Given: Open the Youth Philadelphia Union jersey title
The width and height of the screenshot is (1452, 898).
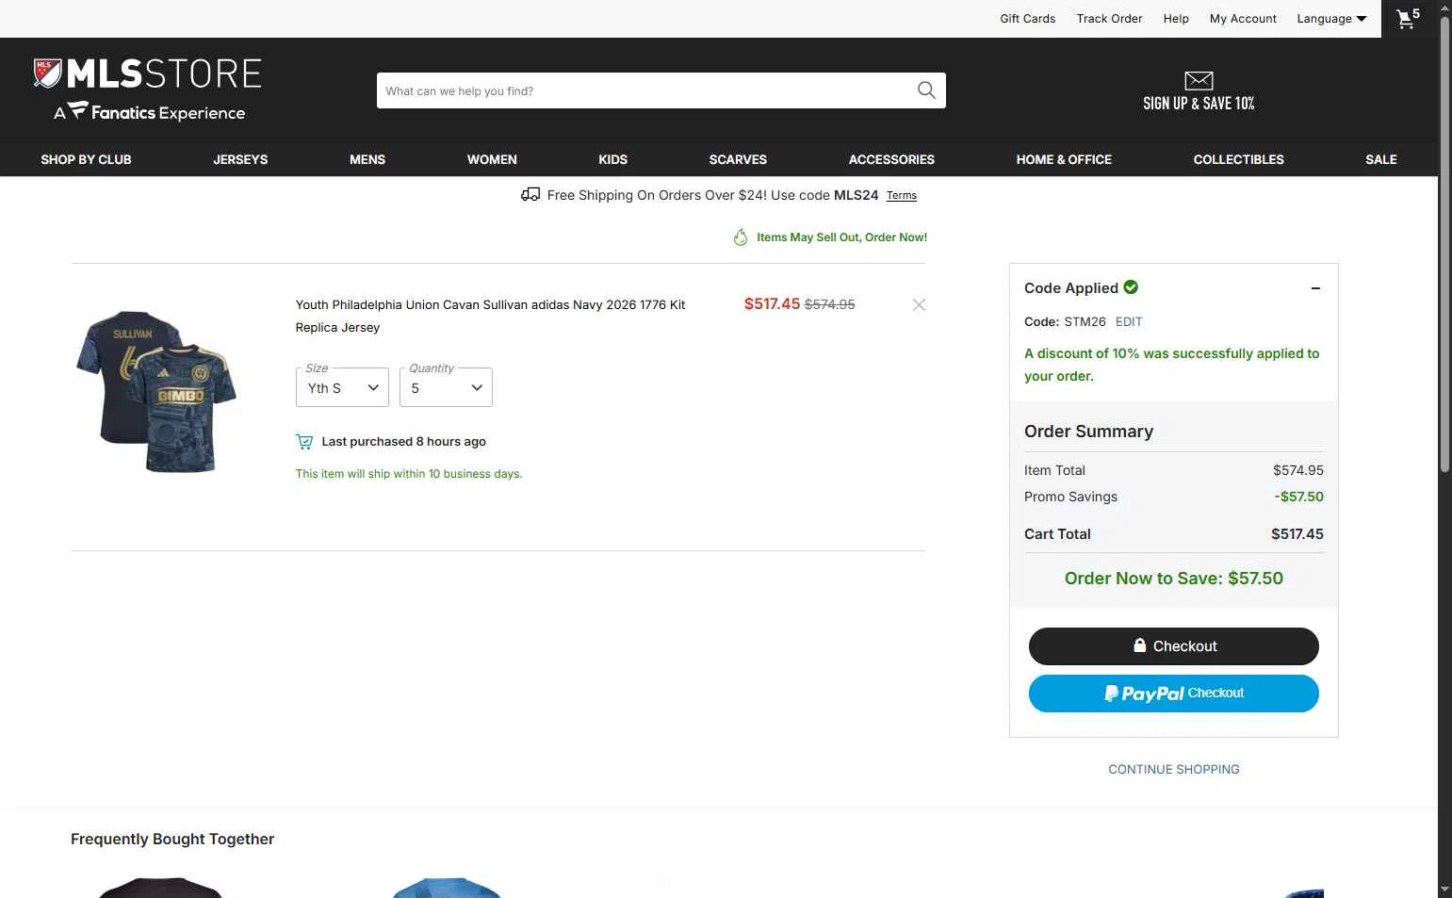Looking at the screenshot, I should [490, 316].
